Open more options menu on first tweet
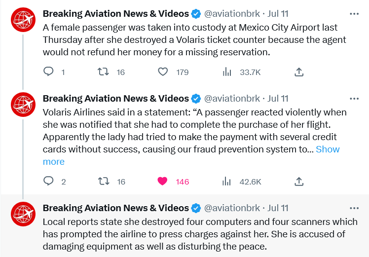 click(354, 13)
